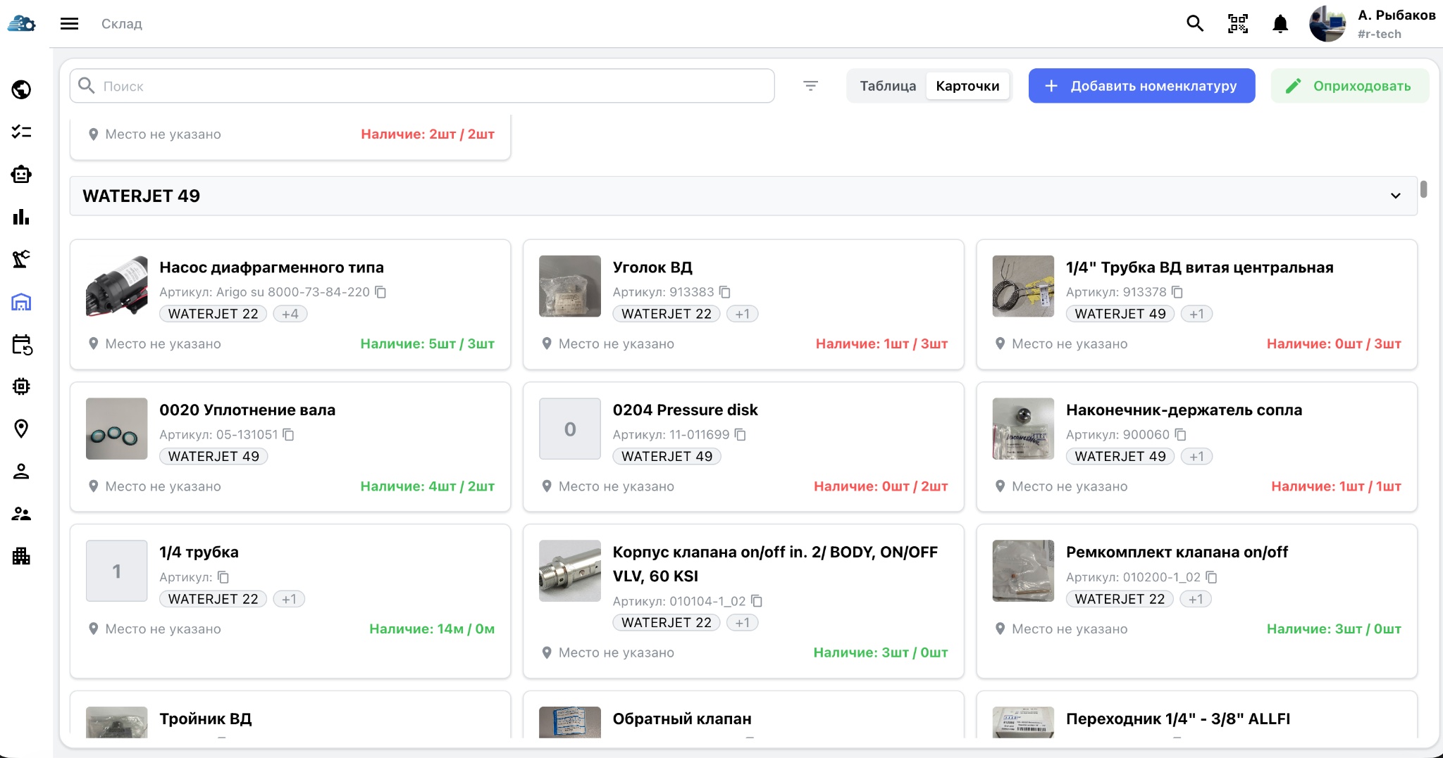Copy article number 11-011699

(x=741, y=435)
